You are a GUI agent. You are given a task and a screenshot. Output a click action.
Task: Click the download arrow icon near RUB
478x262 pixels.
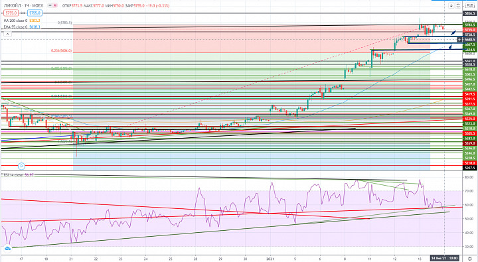click(451, 5)
